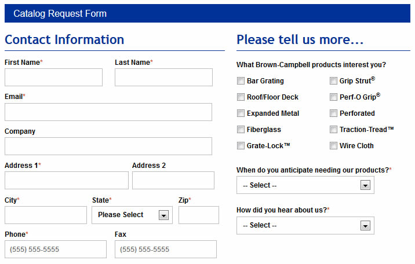Click the Zip code input
Viewport: 415px width, 264px height.
(199, 215)
